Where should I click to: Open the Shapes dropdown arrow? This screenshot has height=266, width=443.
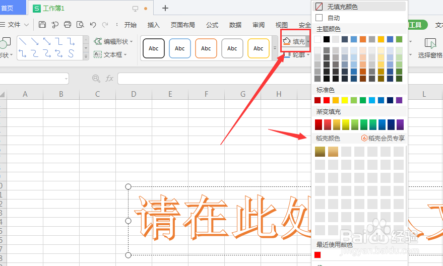tap(11, 54)
